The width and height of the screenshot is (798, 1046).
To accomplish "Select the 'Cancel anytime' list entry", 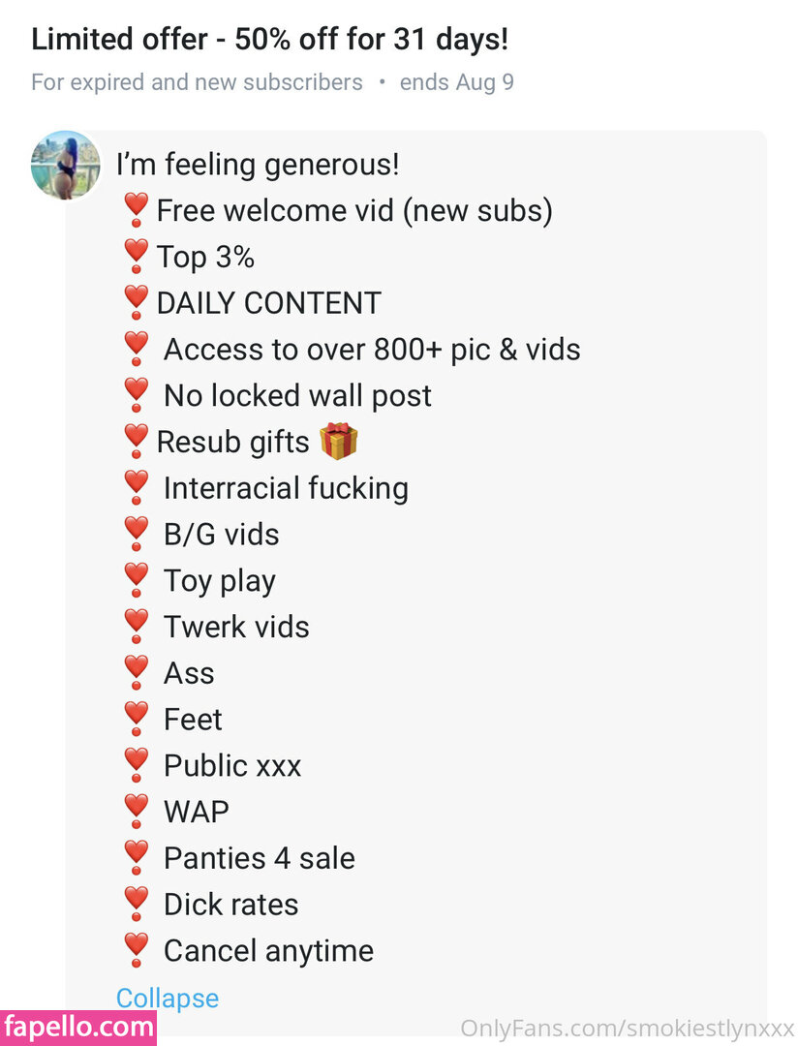I will click(268, 950).
